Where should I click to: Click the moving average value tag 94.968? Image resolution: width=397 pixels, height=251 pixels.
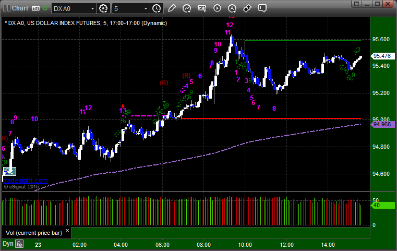382,124
